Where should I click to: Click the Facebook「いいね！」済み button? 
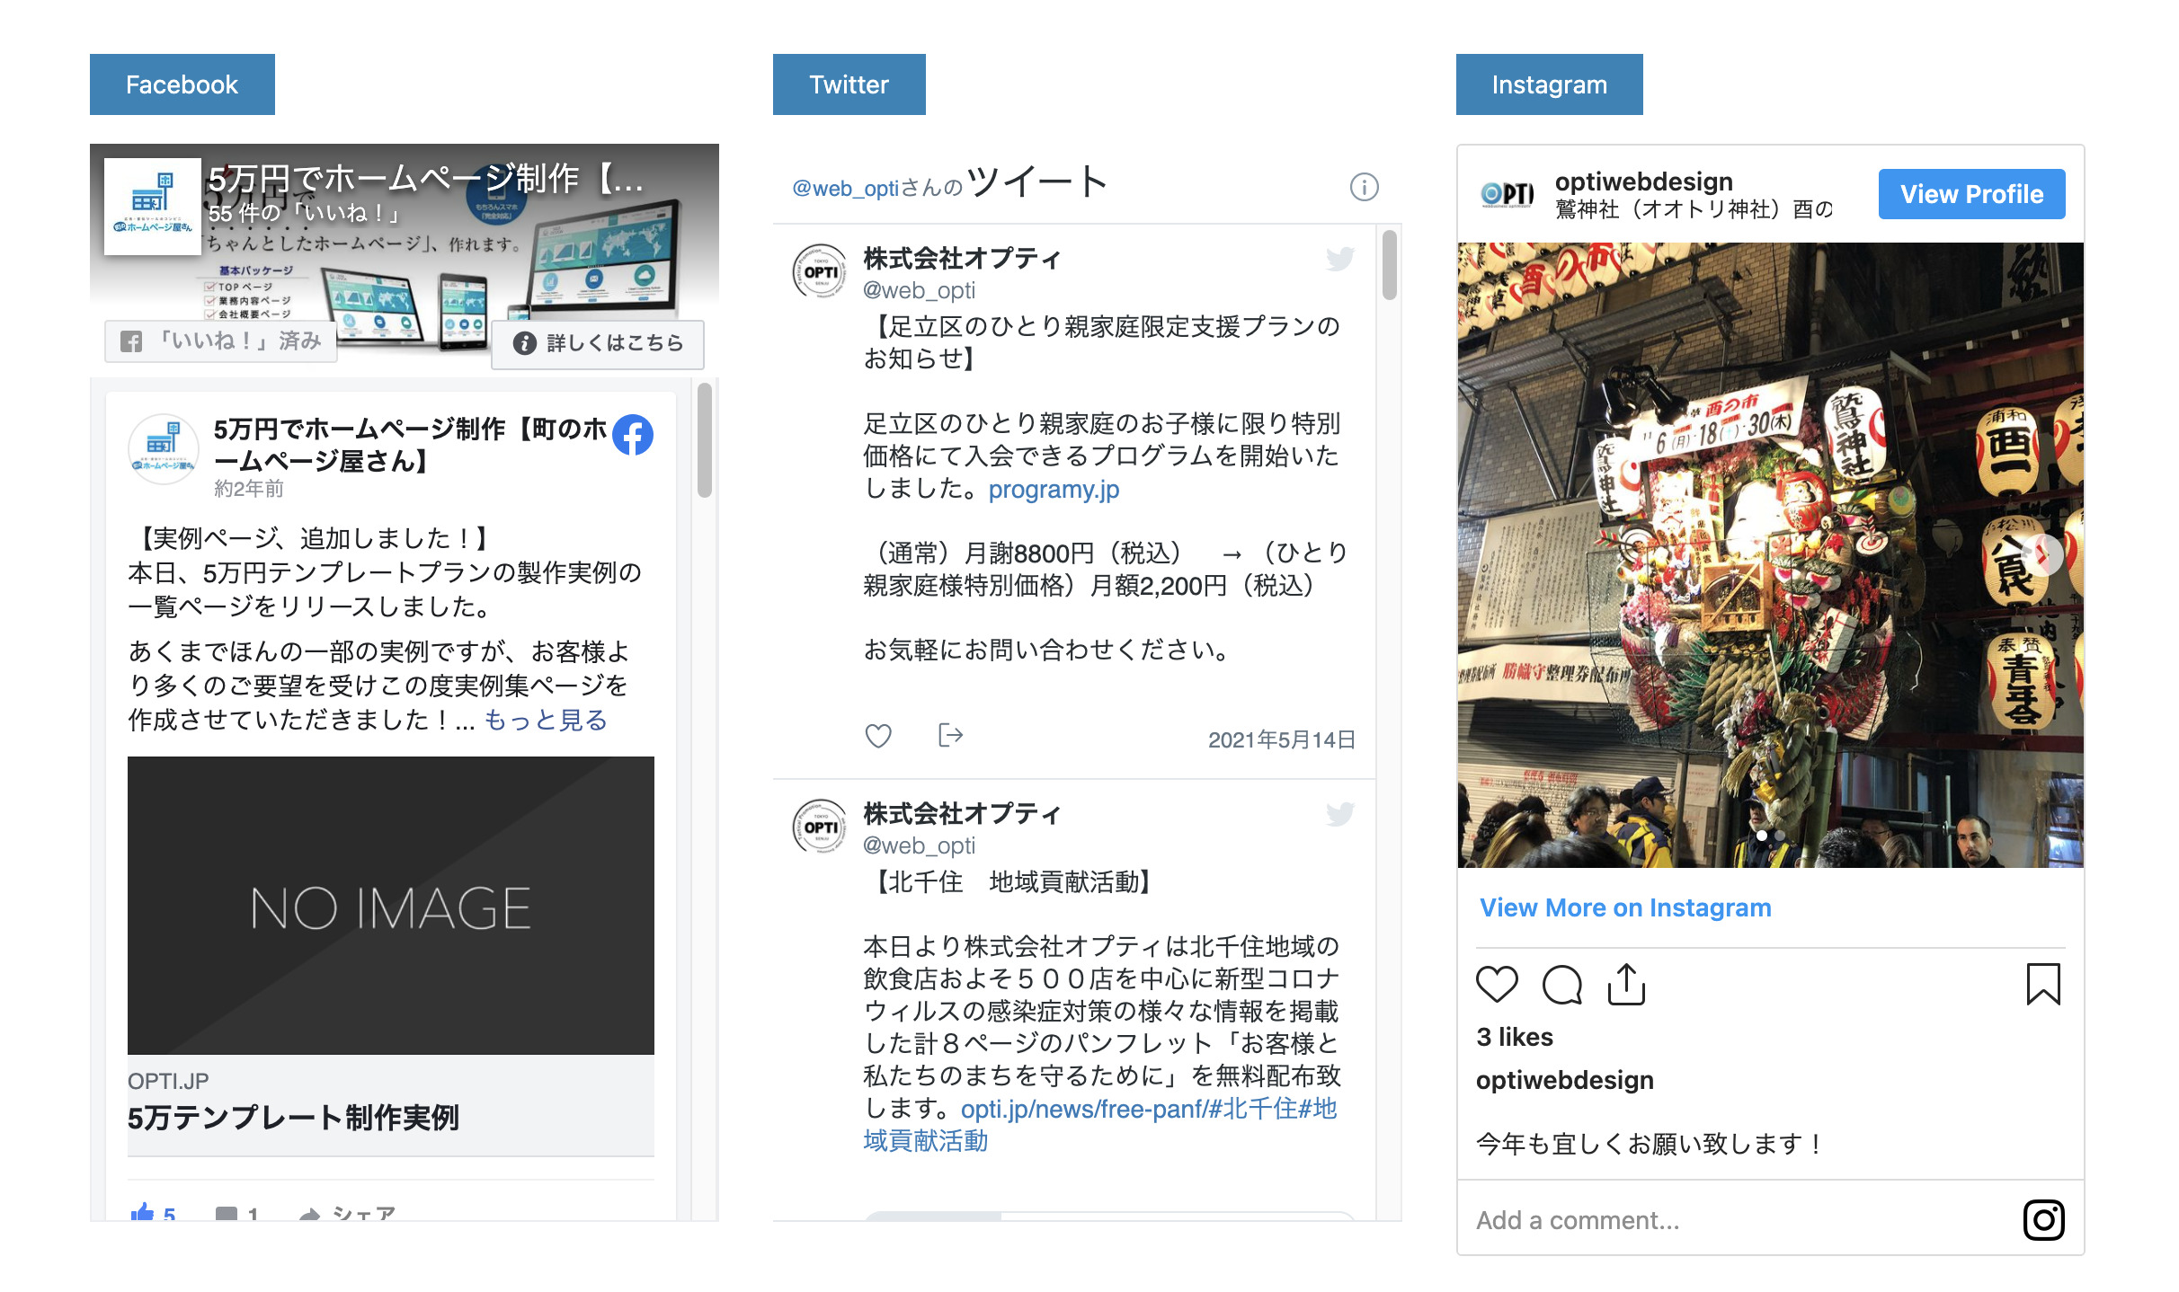tap(221, 341)
